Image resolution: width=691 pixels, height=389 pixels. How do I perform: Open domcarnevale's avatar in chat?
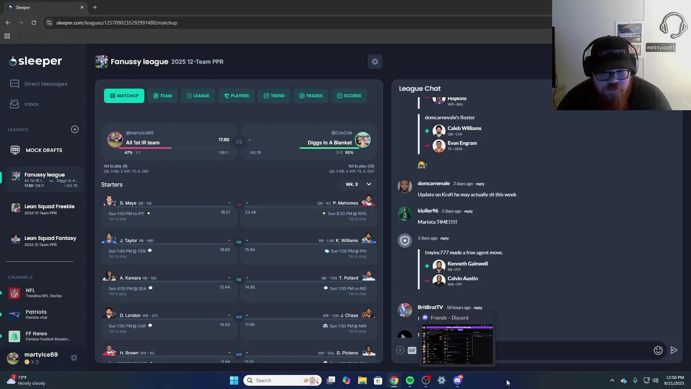[405, 186]
